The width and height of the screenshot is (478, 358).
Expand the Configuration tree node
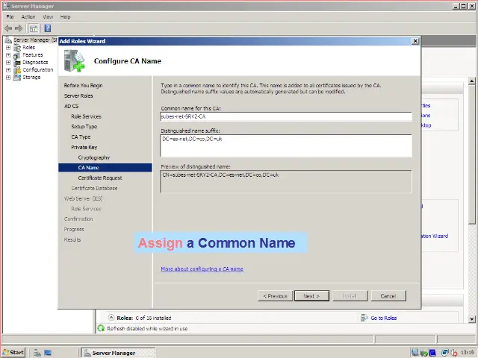pyautogui.click(x=8, y=69)
